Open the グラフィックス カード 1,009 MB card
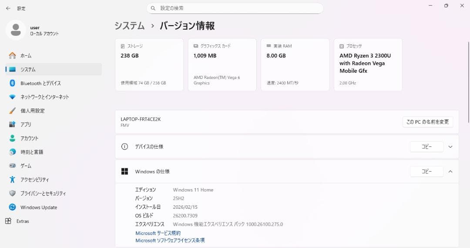The height and width of the screenshot is (248, 470). click(222, 65)
